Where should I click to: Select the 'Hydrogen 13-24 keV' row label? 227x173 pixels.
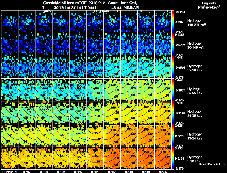click(x=195, y=136)
